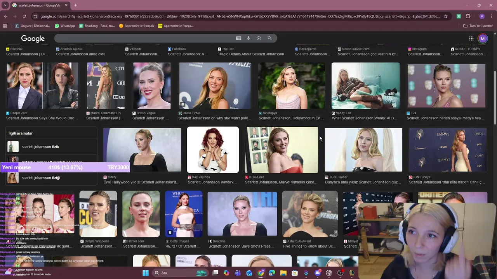The height and width of the screenshot is (279, 497).
Task: Open Microsoft Edge from the taskbar
Action: [x=272, y=273]
